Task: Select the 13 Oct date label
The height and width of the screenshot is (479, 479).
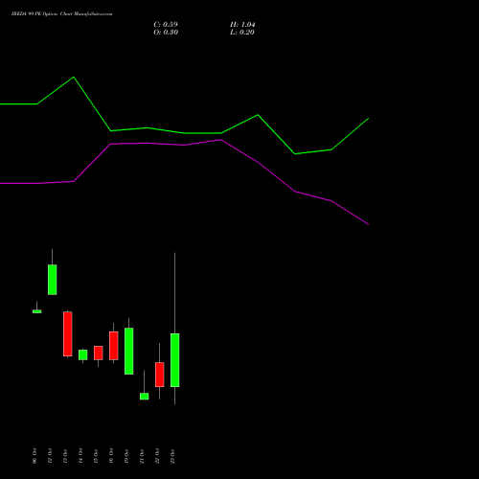Action: coord(65,456)
